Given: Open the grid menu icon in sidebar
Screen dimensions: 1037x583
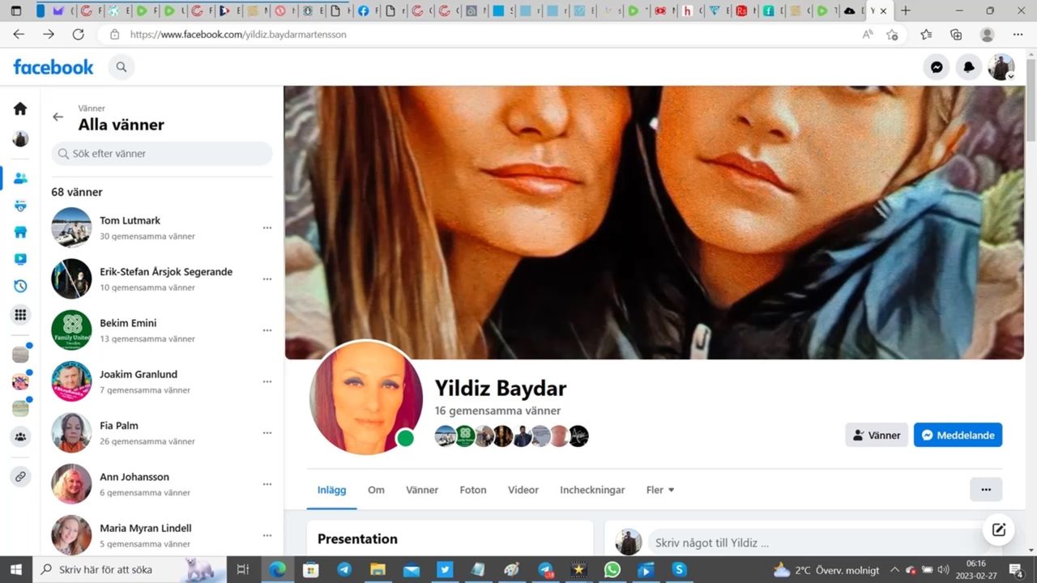Looking at the screenshot, I should point(20,315).
